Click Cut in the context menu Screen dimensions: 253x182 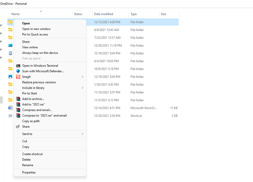25,141
